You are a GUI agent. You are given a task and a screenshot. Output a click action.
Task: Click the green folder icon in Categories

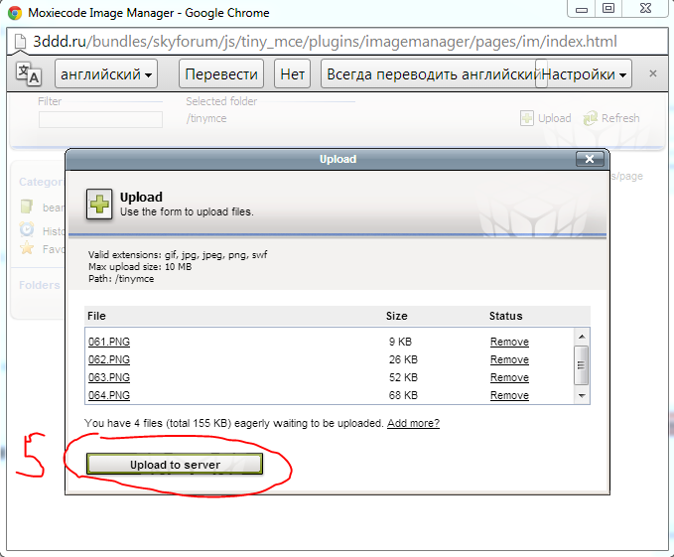click(27, 207)
